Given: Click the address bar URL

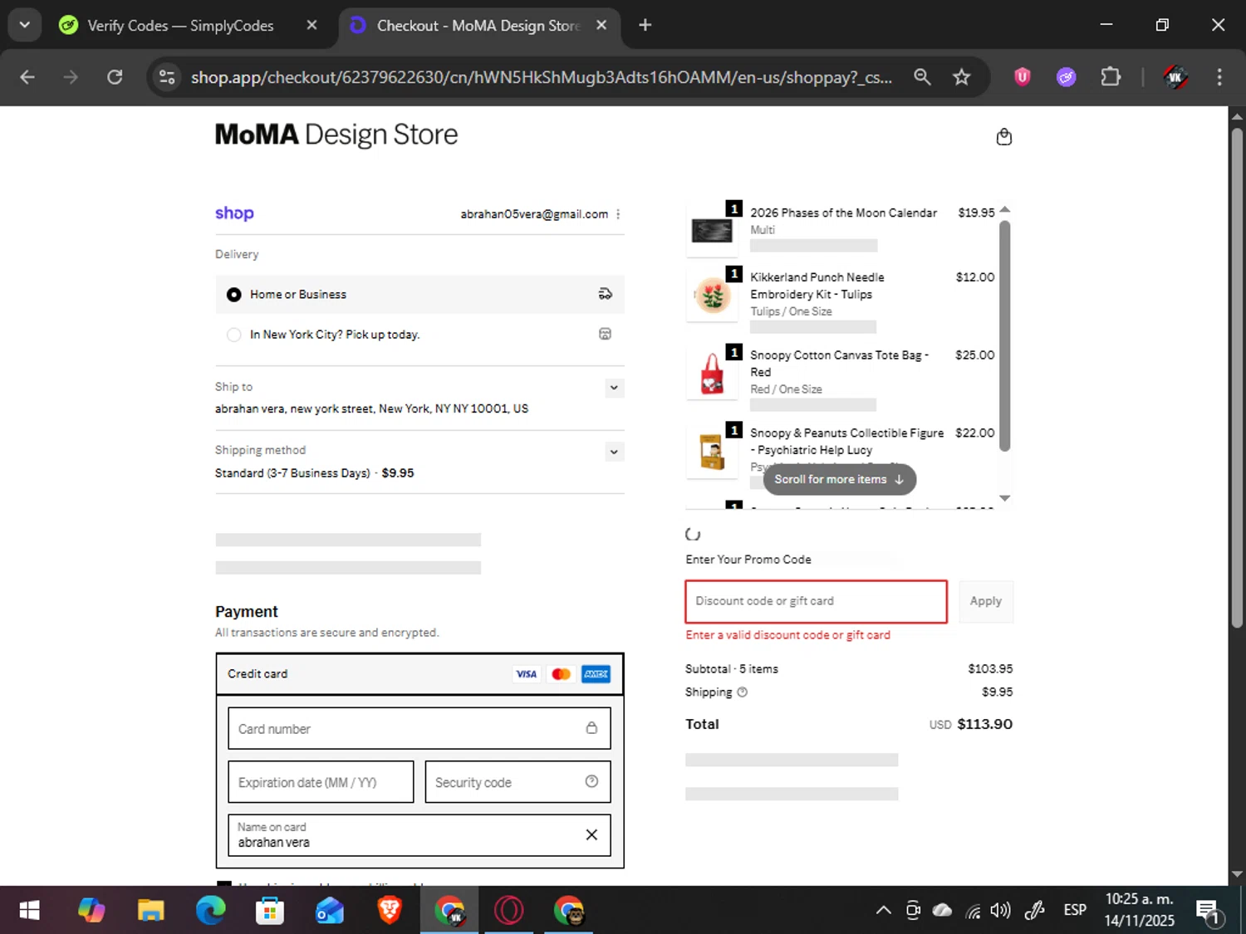Looking at the screenshot, I should pos(542,77).
